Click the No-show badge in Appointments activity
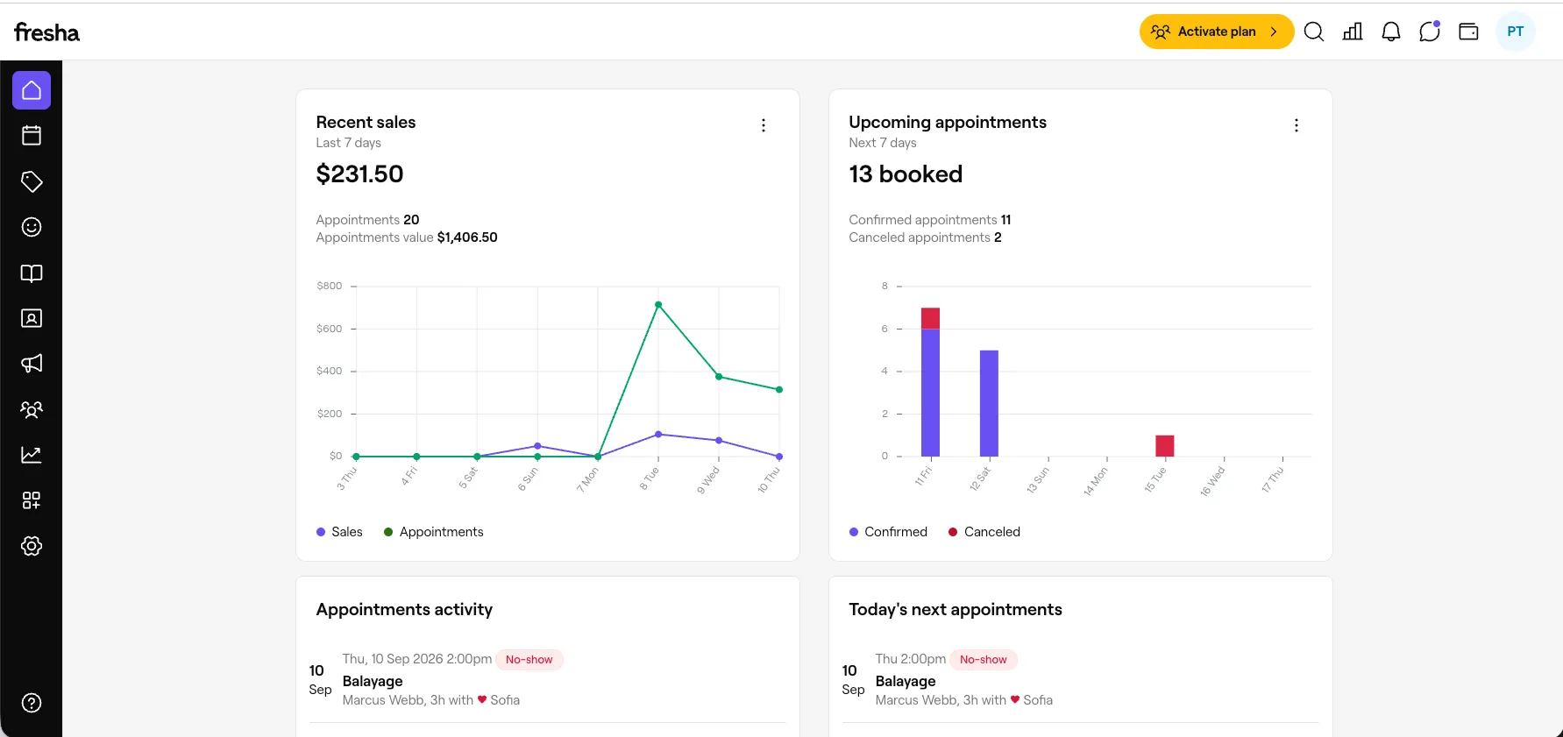Screen dimensions: 1563x737 (x=529, y=659)
